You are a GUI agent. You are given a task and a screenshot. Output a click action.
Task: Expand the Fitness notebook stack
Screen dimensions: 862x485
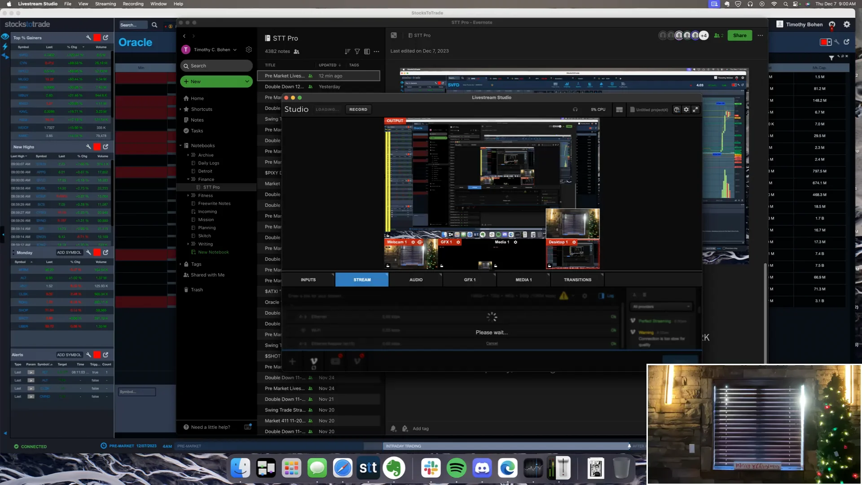click(x=188, y=195)
